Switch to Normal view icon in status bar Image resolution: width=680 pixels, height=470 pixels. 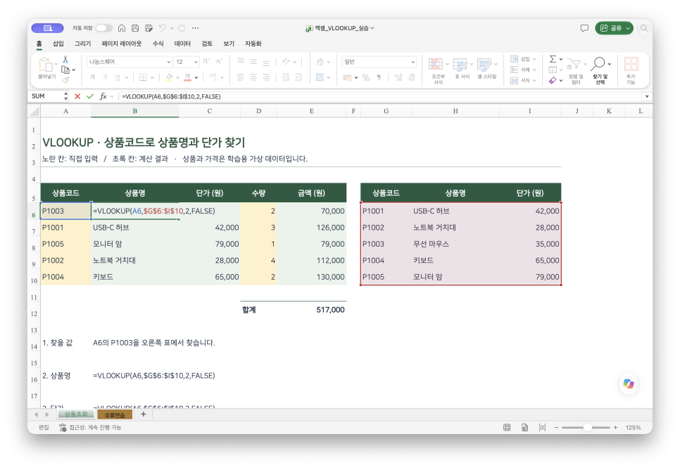pyautogui.click(x=507, y=427)
